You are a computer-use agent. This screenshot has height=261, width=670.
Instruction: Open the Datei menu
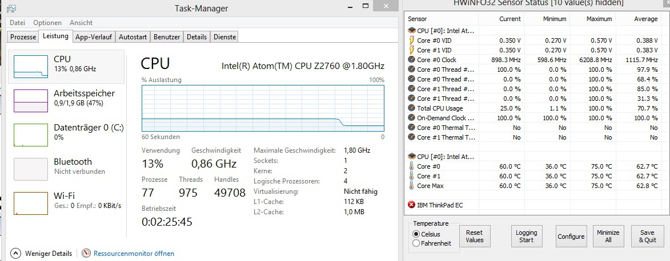pos(18,23)
